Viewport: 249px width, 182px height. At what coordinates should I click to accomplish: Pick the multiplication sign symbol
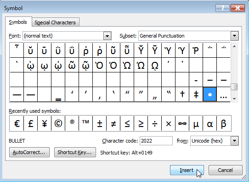tap(169, 123)
